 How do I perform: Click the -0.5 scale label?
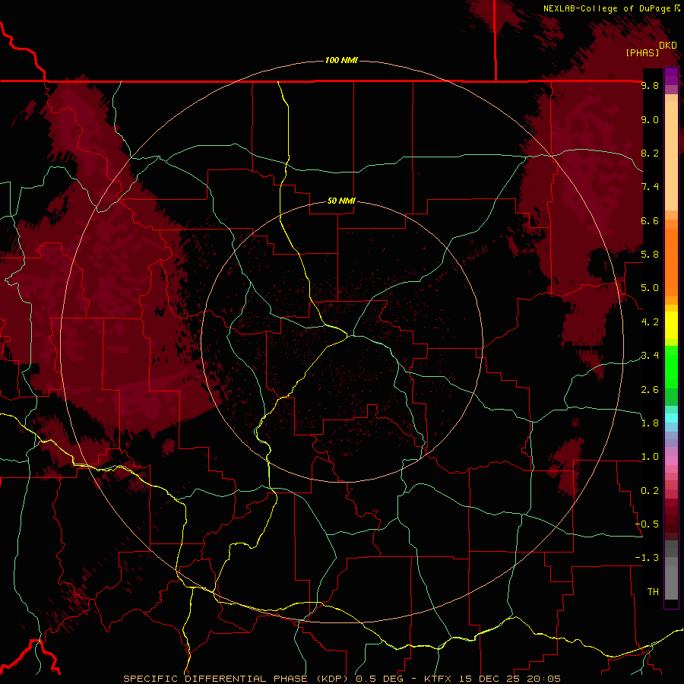point(648,524)
